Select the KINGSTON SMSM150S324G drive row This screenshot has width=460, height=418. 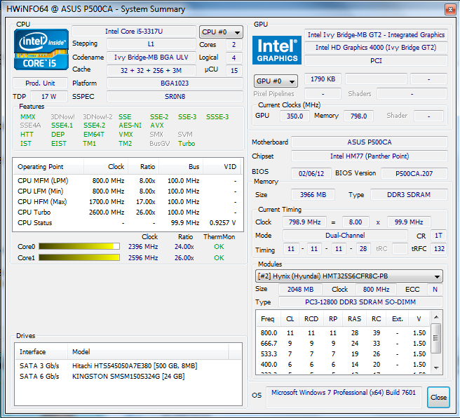pos(128,377)
